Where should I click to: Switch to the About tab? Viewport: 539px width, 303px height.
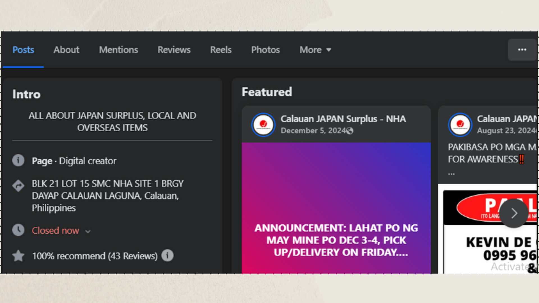click(x=66, y=50)
